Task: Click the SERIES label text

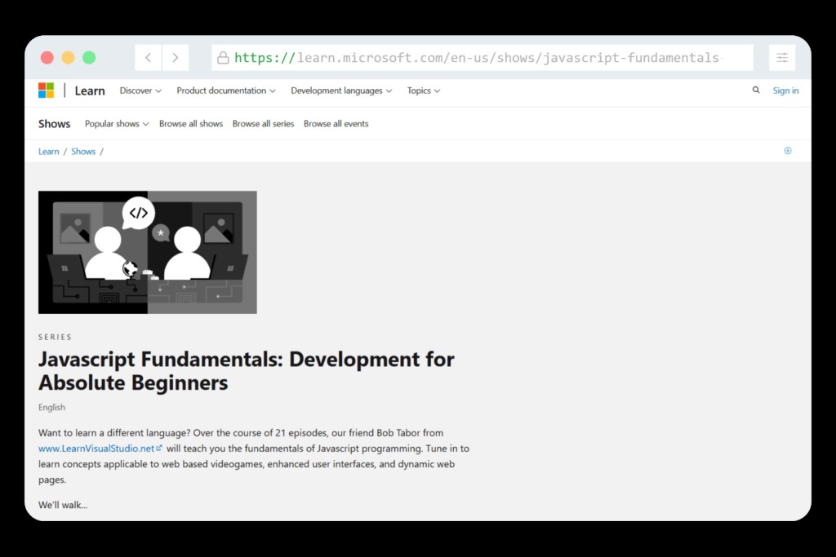Action: point(55,337)
